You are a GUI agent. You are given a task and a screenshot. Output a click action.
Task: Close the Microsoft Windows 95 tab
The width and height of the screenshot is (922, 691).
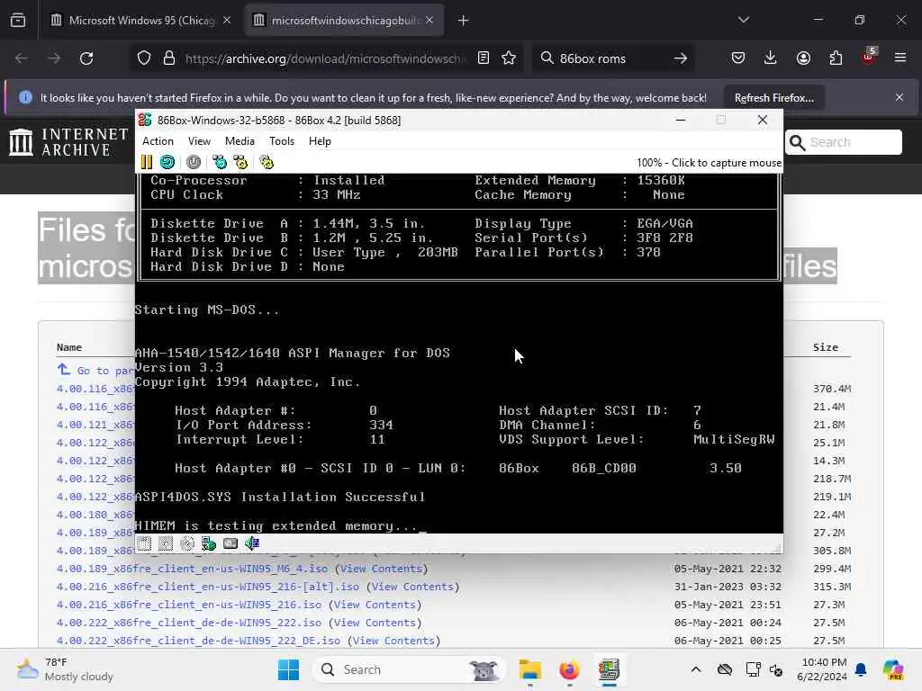click(227, 21)
